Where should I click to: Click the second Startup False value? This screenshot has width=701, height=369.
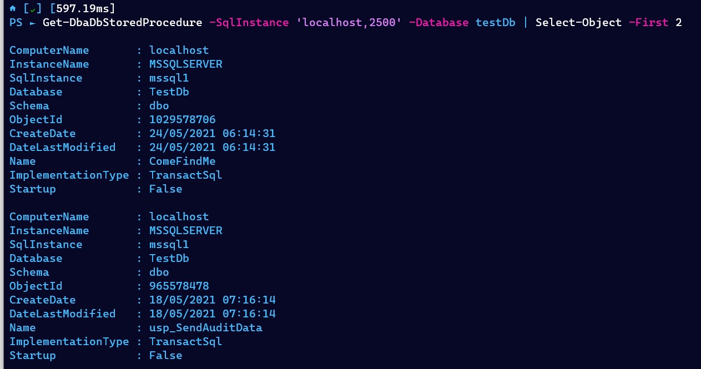point(166,356)
